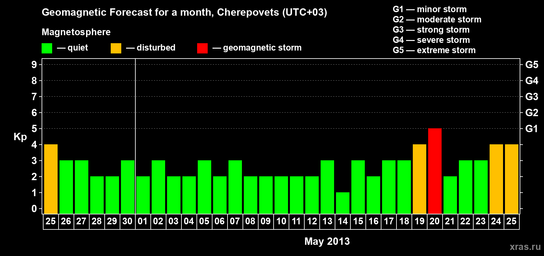Click the 'disturbed' legend label
This screenshot has height=256, width=544.
(x=156, y=48)
